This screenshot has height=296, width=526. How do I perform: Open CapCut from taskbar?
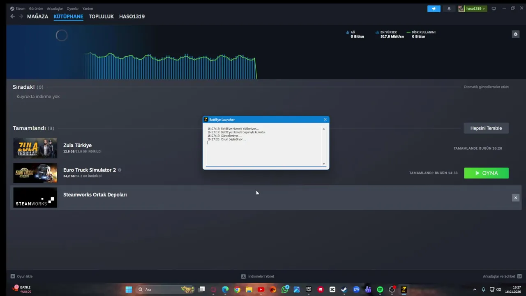pyautogui.click(x=332, y=289)
